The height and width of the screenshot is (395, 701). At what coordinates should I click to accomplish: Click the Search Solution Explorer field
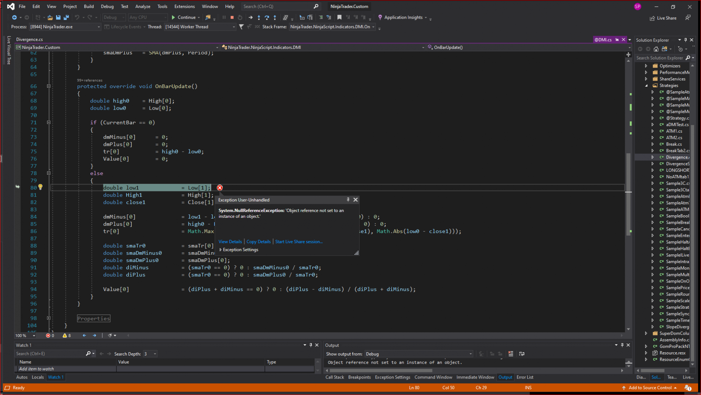(x=659, y=58)
